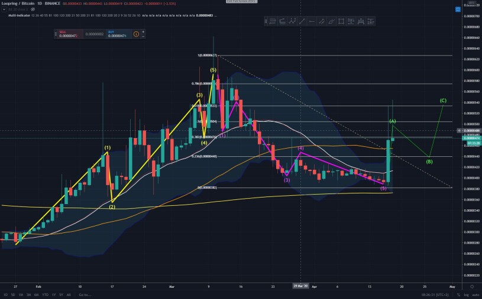Image resolution: width=482 pixels, height=299 pixels.
Task: Toggle log scale on price axis
Action: pyautogui.click(x=468, y=295)
